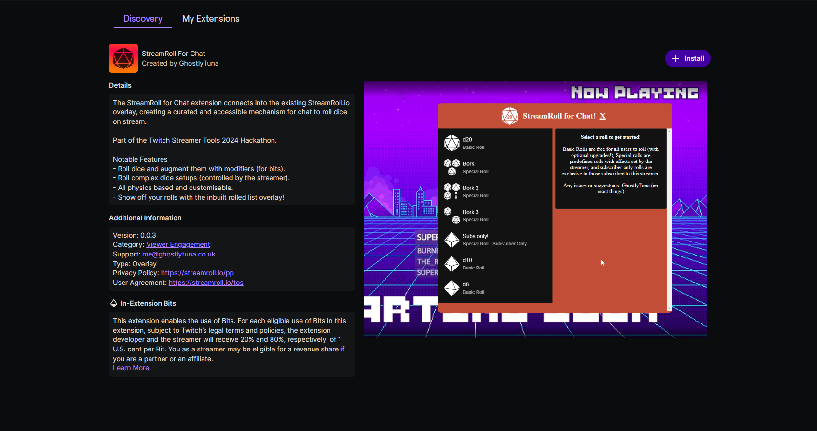
Task: Close StreamRoll for Chat panel with X
Action: coord(603,116)
